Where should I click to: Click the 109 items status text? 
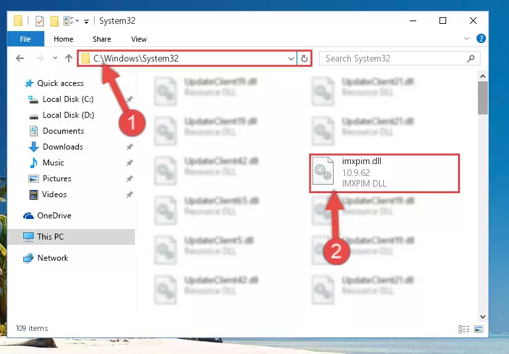click(32, 328)
